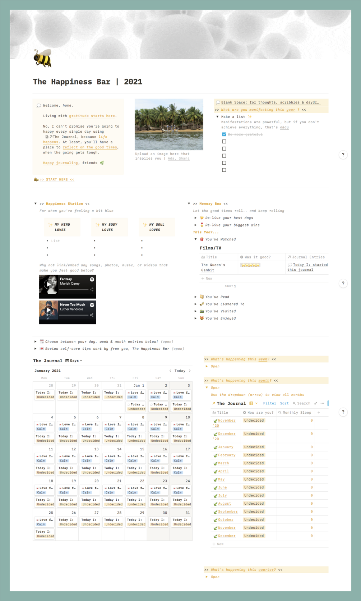Expand the You've Listened To toggle
Image resolution: width=361 pixels, height=601 pixels.
coord(195,304)
